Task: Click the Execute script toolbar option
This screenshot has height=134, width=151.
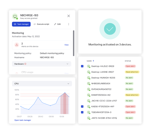Action: click(x=41, y=24)
